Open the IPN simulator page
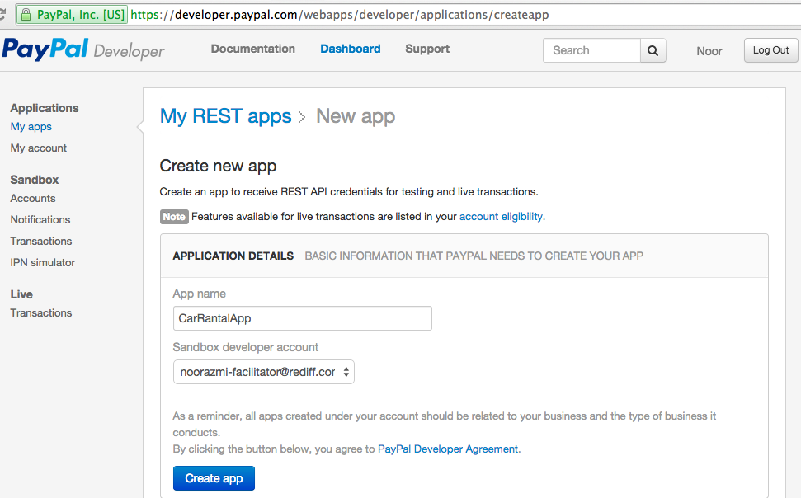 pos(42,262)
